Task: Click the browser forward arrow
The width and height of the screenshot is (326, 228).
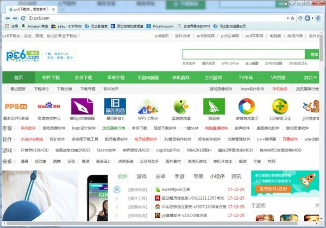Action: pyautogui.click(x=15, y=18)
